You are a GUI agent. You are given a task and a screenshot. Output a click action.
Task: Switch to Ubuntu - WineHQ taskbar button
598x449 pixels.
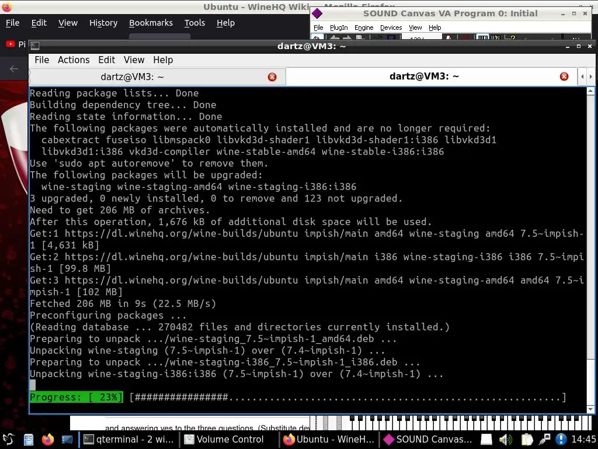point(329,440)
